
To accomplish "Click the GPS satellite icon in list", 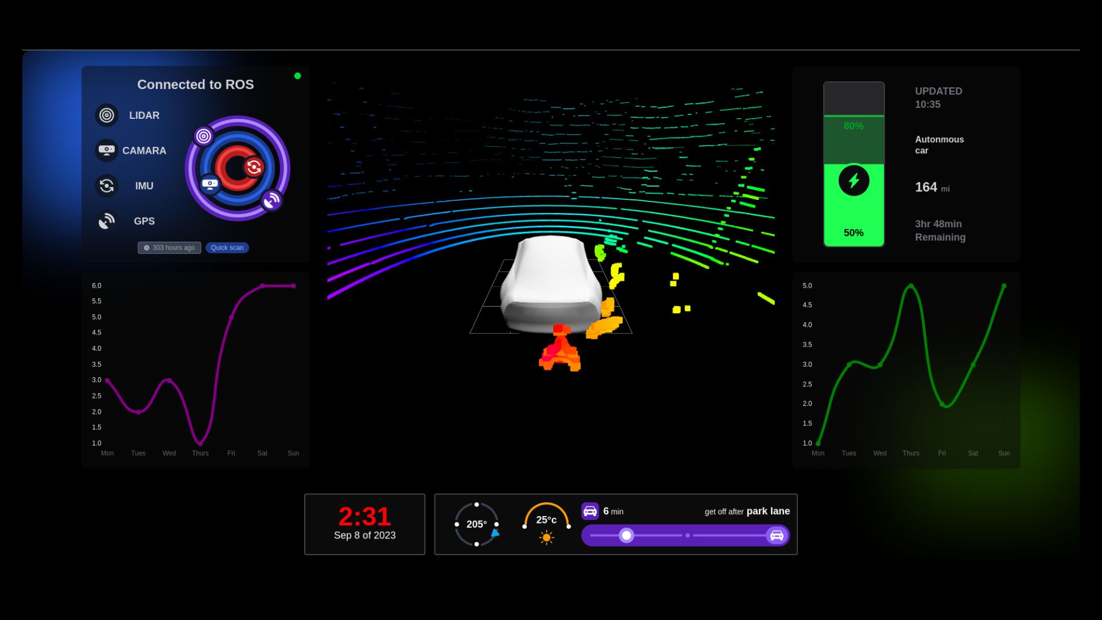I will tap(107, 221).
